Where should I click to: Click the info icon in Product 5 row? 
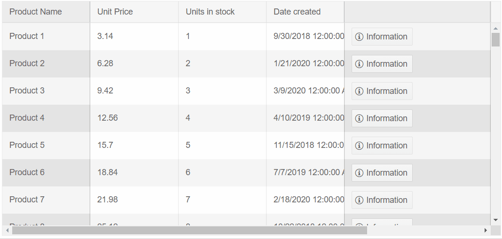point(359,146)
